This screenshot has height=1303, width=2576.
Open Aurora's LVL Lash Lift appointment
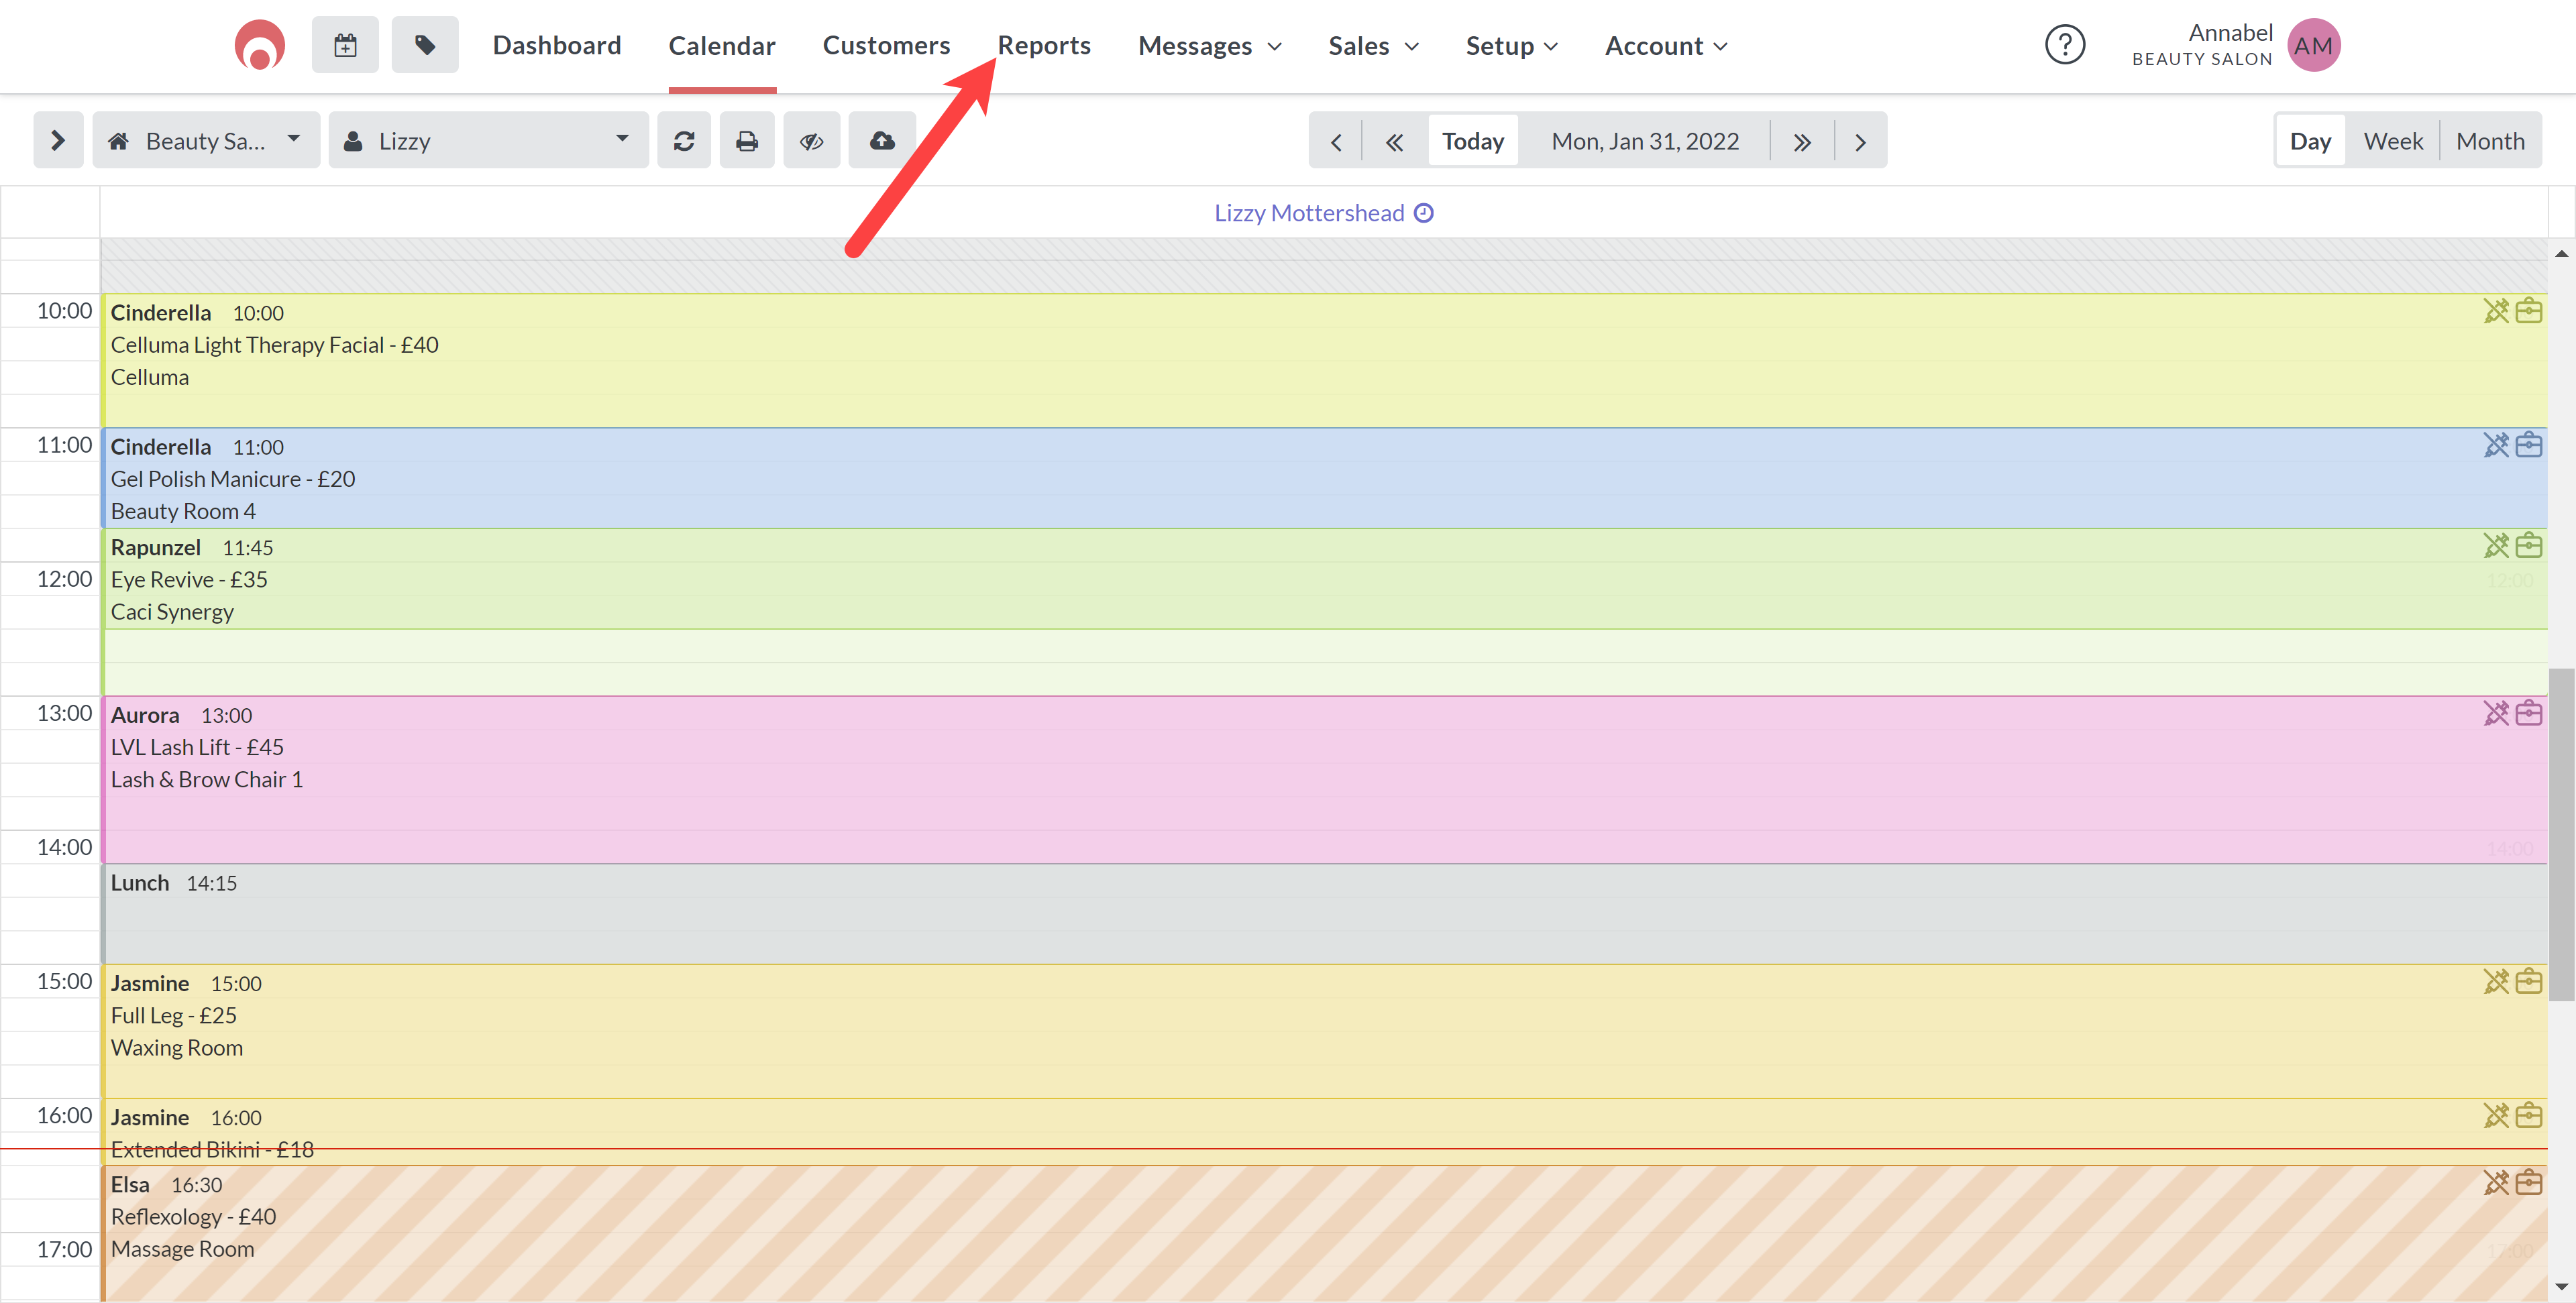pos(1324,780)
